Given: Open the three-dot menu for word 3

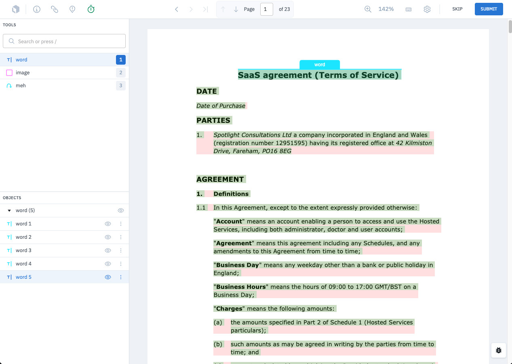Looking at the screenshot, I should point(121,250).
